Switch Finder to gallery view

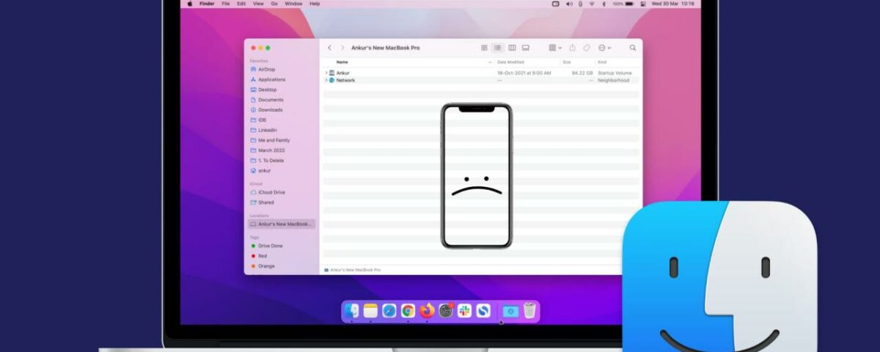pos(526,48)
